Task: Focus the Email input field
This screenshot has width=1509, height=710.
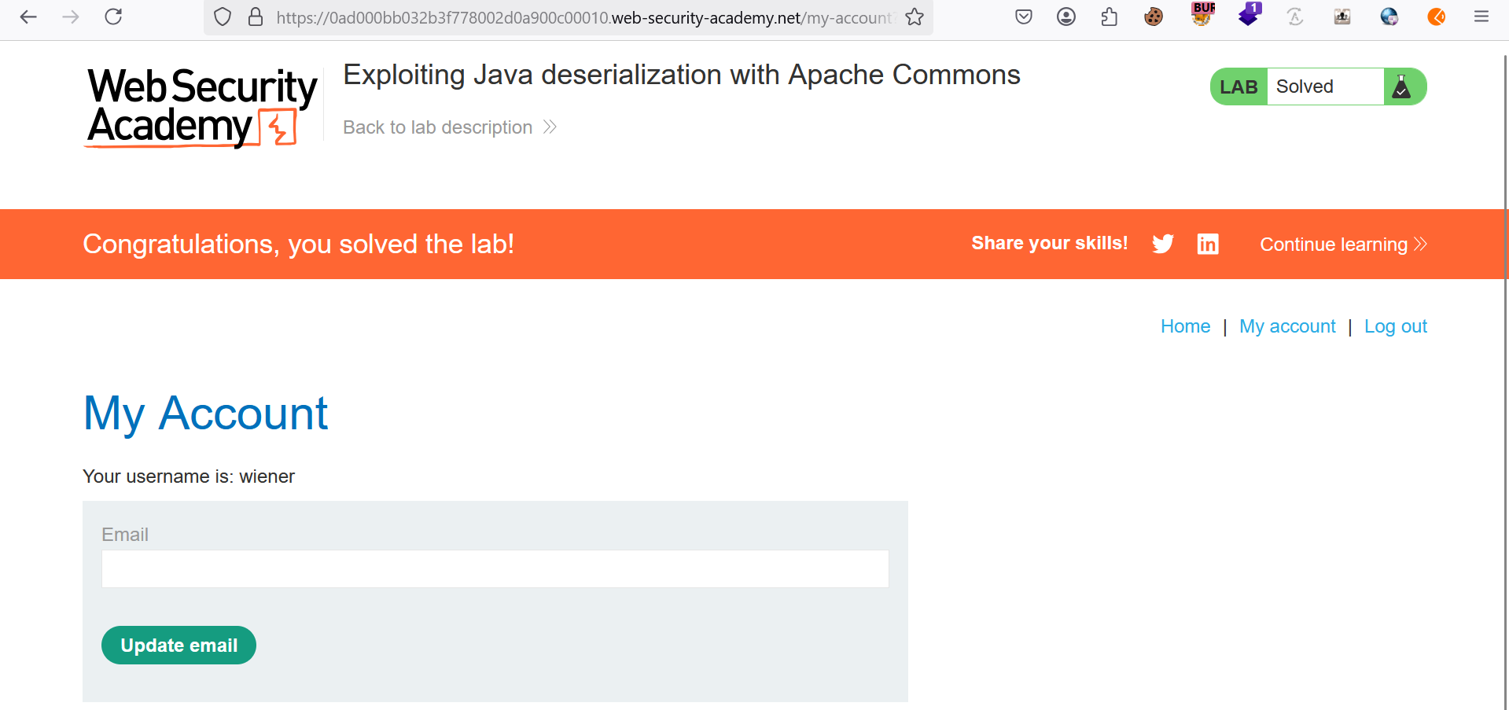Action: point(495,568)
